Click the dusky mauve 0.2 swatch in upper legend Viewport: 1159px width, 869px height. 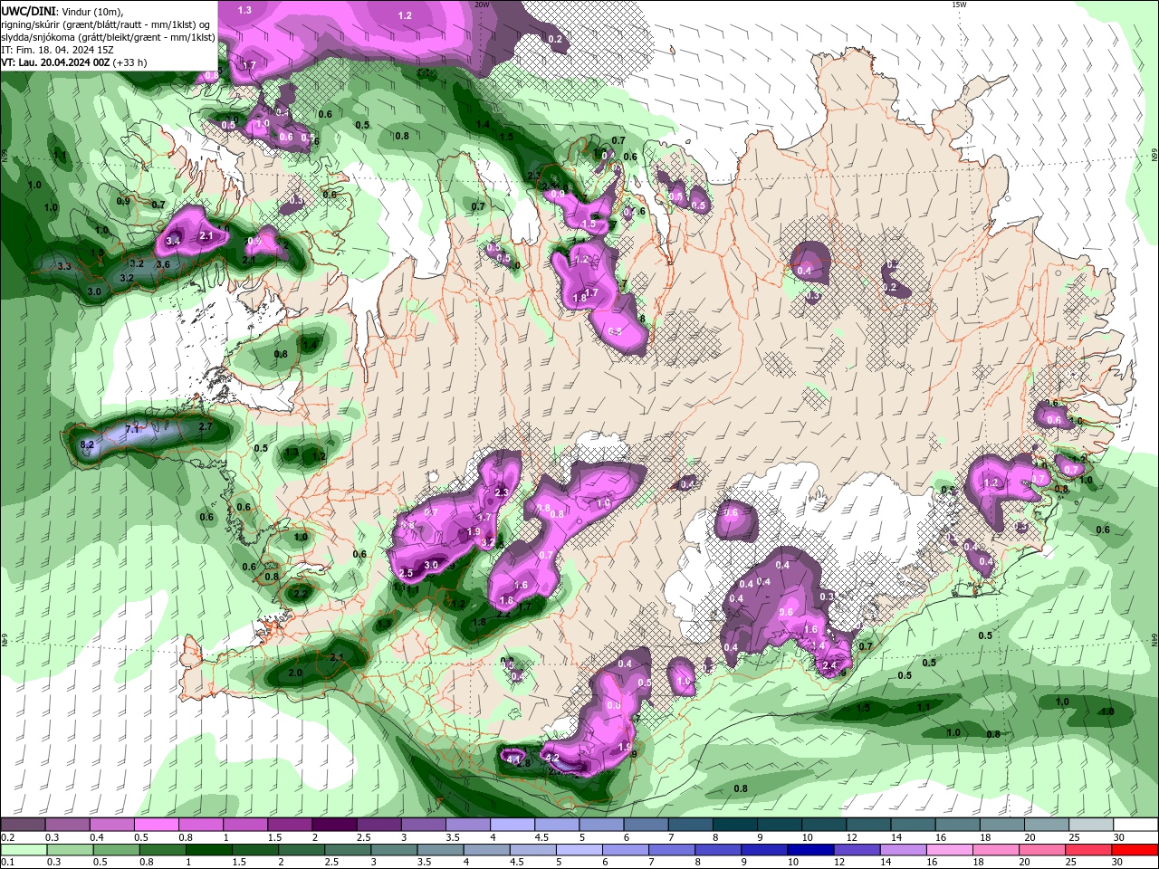(23, 825)
